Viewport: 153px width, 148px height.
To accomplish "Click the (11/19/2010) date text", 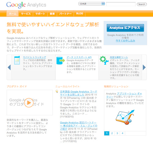I will pos(67,117).
